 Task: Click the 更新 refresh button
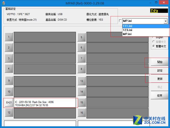160,79
